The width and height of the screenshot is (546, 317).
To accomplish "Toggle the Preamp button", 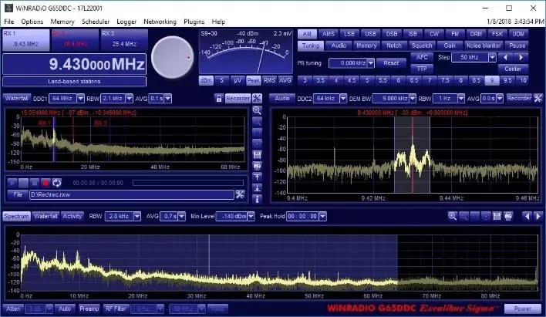I will 89,309.
